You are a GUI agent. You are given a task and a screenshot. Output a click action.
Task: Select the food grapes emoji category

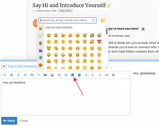(41, 51)
